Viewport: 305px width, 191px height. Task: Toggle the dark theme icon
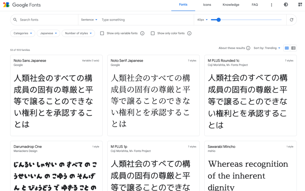pos(286,4)
